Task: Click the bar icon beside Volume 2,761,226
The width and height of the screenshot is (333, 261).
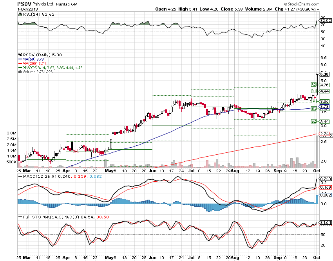Action: (20, 72)
